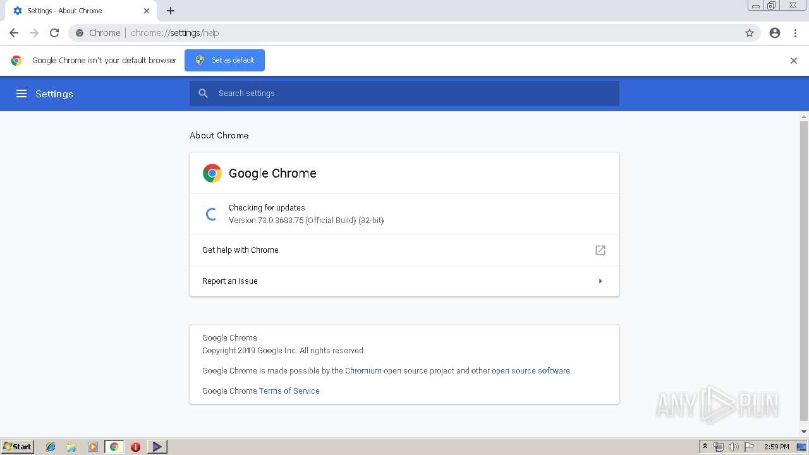Click the Chrome taskbar button
Image resolution: width=809 pixels, height=455 pixels.
tap(114, 447)
